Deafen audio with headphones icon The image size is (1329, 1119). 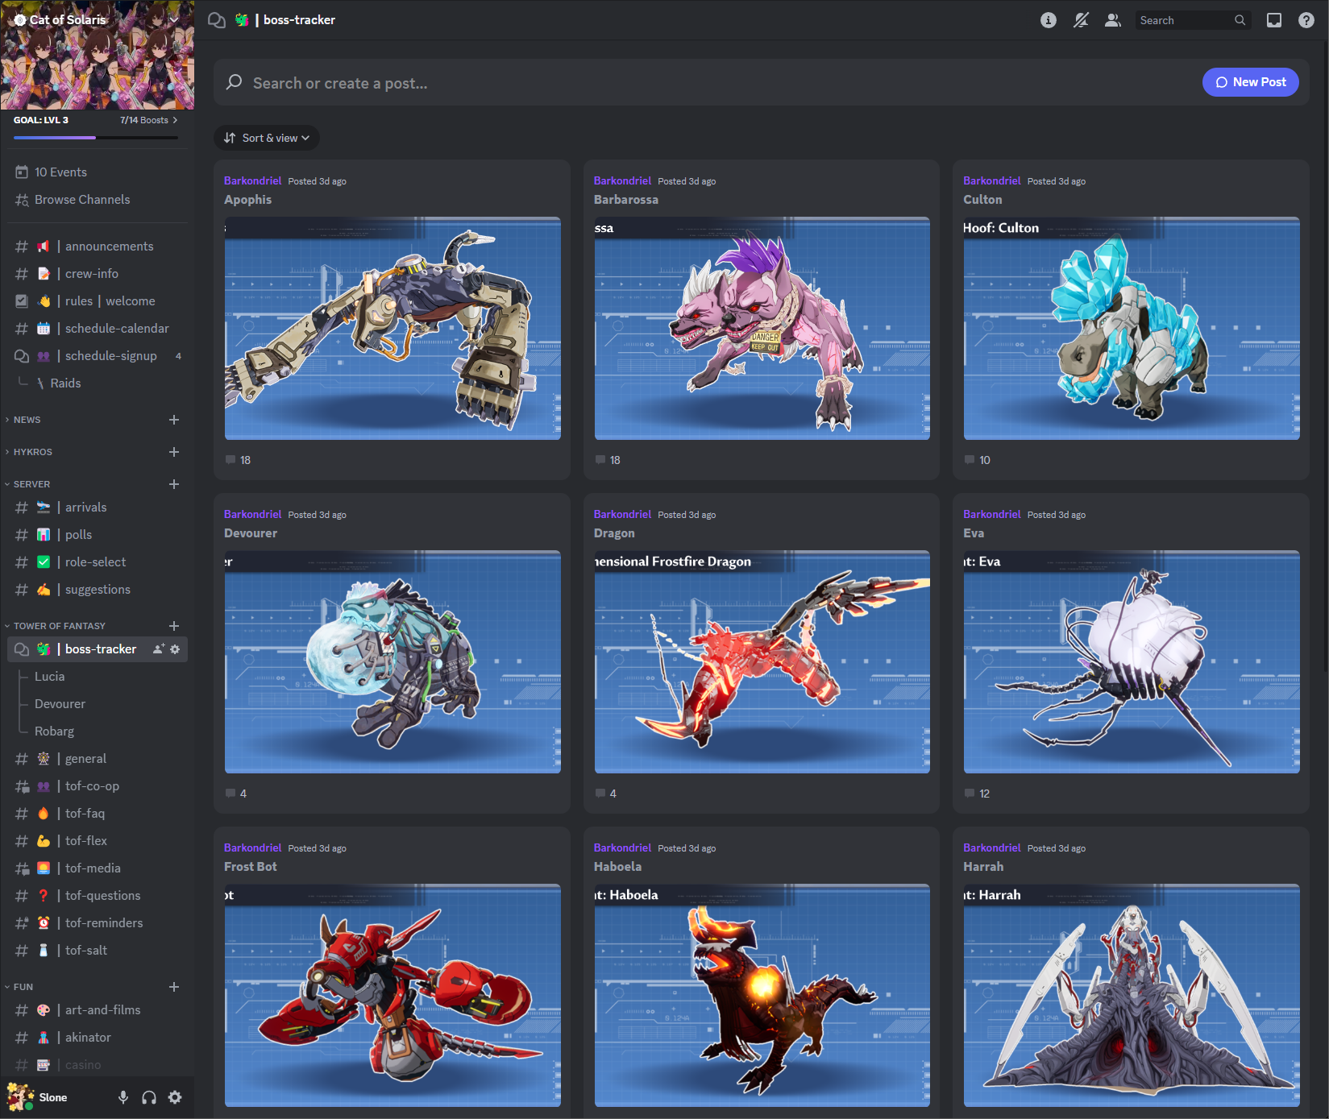point(149,1097)
